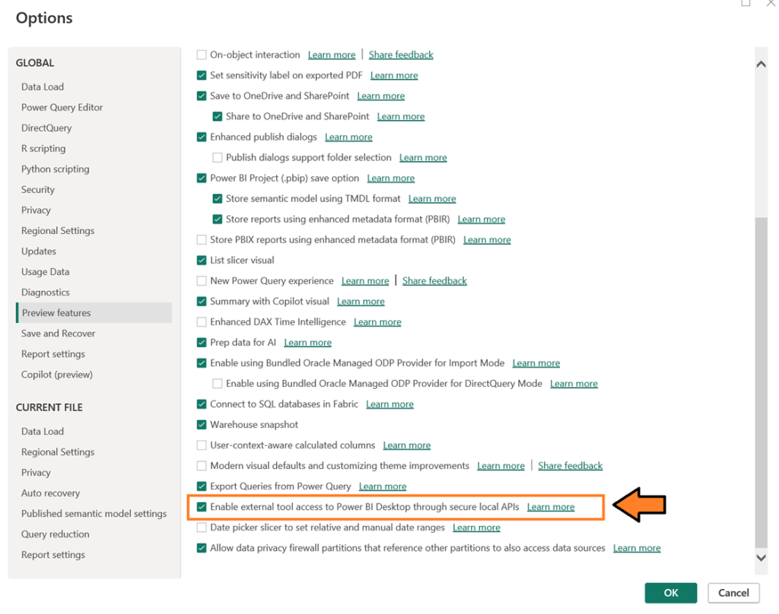
Task: Enable Publish dialogs support folder selection
Action: (x=217, y=157)
